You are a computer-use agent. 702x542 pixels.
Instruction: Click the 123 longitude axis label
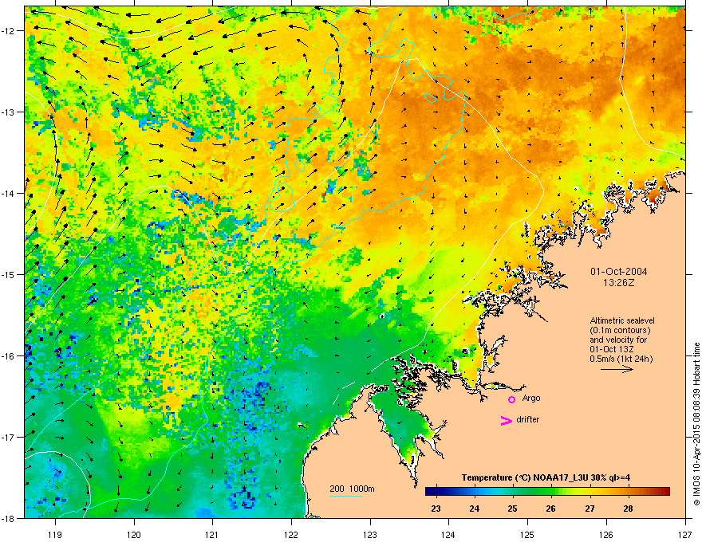tap(370, 534)
